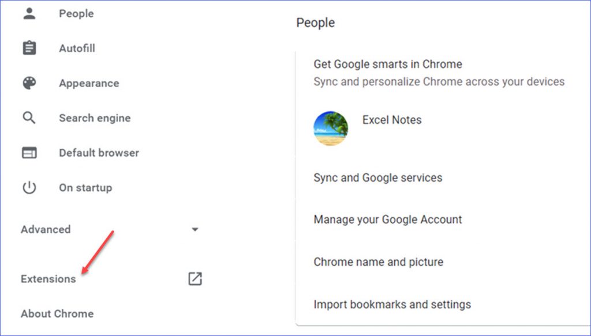
Task: Select Appearance in the sidebar menu
Action: pos(89,83)
